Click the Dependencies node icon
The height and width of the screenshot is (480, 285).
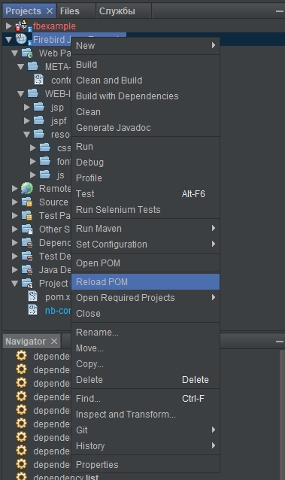tap(27, 242)
